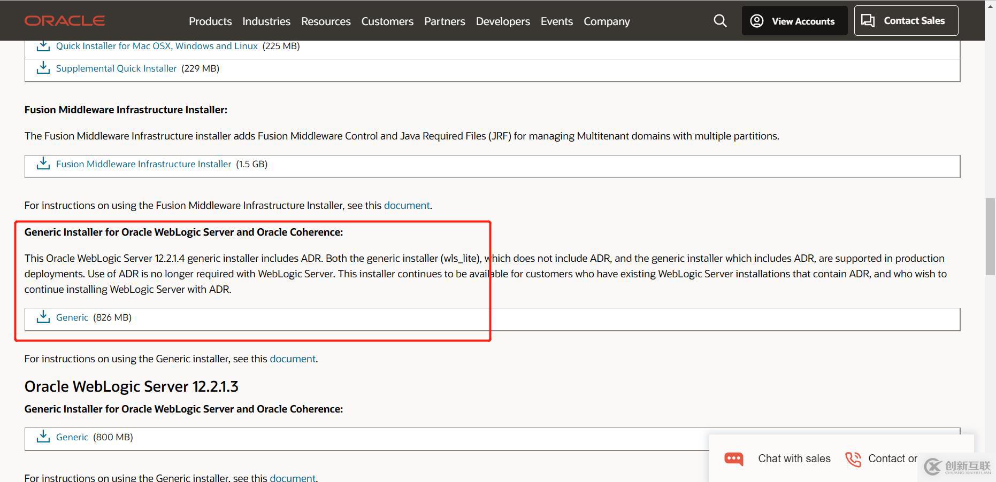Download the Generic 800 MB installer link
996x482 pixels.
(x=72, y=437)
